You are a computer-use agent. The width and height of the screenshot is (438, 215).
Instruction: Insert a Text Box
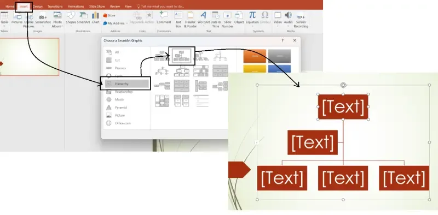coord(178,20)
